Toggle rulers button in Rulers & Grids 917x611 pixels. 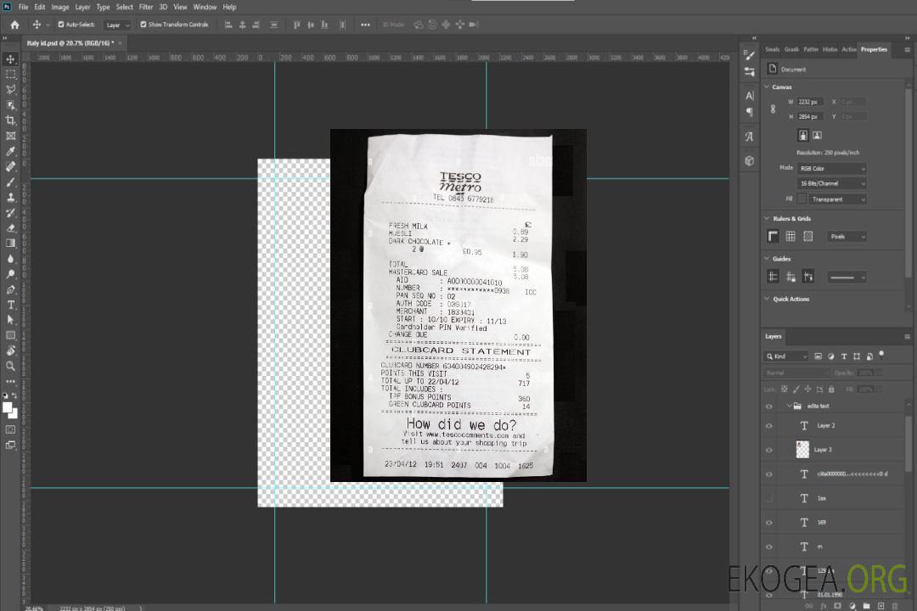tap(774, 236)
